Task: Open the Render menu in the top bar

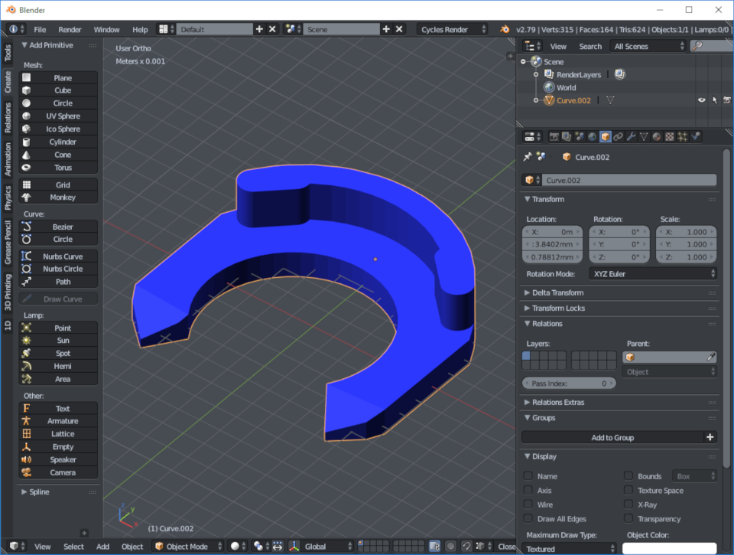Action: tap(70, 30)
